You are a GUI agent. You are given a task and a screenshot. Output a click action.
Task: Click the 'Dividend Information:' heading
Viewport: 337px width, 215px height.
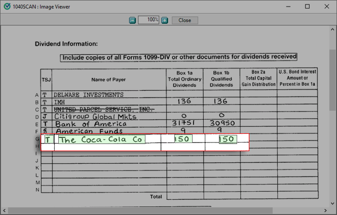[x=66, y=44]
